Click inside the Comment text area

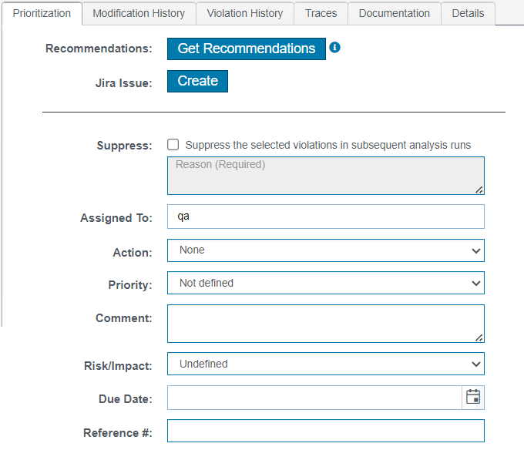(x=326, y=324)
